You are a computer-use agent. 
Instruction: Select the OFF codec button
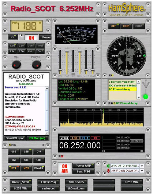coord(114,26)
